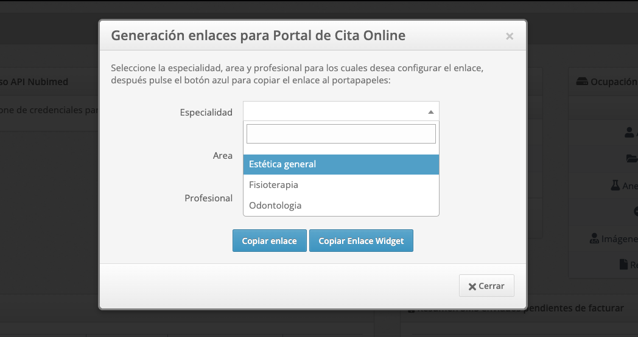Collapse the Especialidad dropdown arrow

(431, 112)
